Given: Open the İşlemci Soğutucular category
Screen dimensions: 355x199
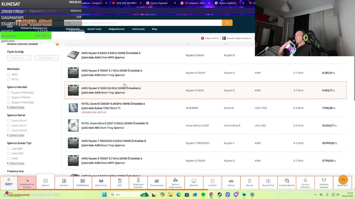Looking at the screenshot, I should tap(175, 182).
